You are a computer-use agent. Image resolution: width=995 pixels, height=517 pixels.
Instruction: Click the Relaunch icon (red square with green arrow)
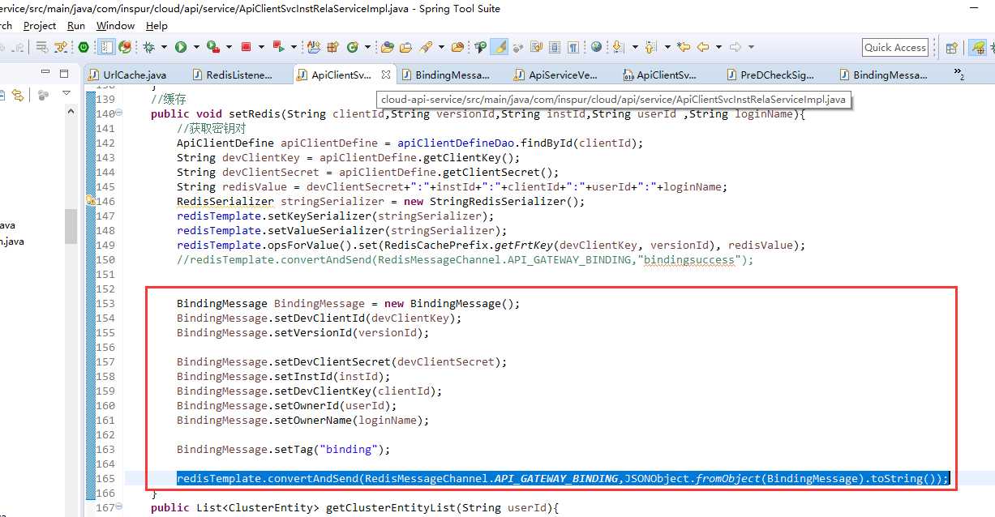coord(278,47)
